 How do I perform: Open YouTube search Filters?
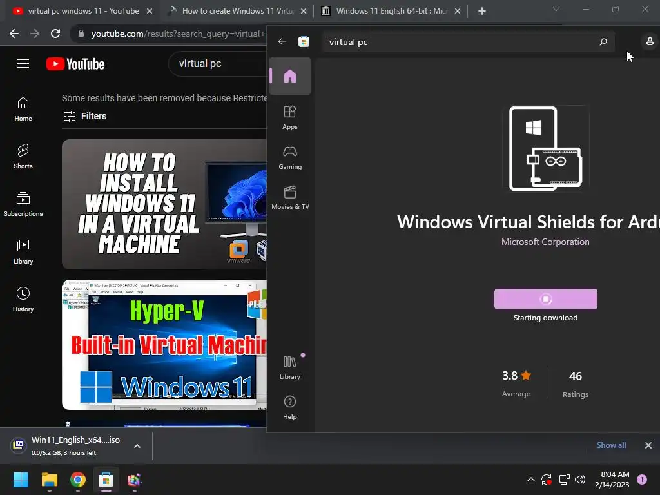click(84, 116)
